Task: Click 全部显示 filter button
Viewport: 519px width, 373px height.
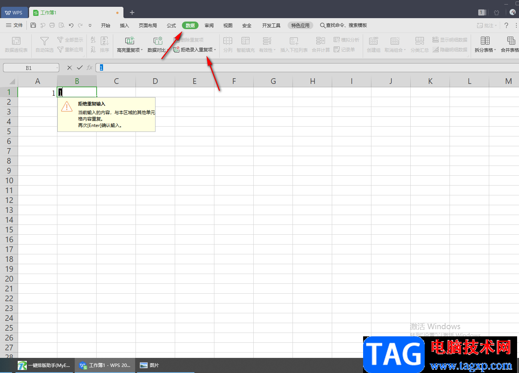Action: (x=70, y=40)
